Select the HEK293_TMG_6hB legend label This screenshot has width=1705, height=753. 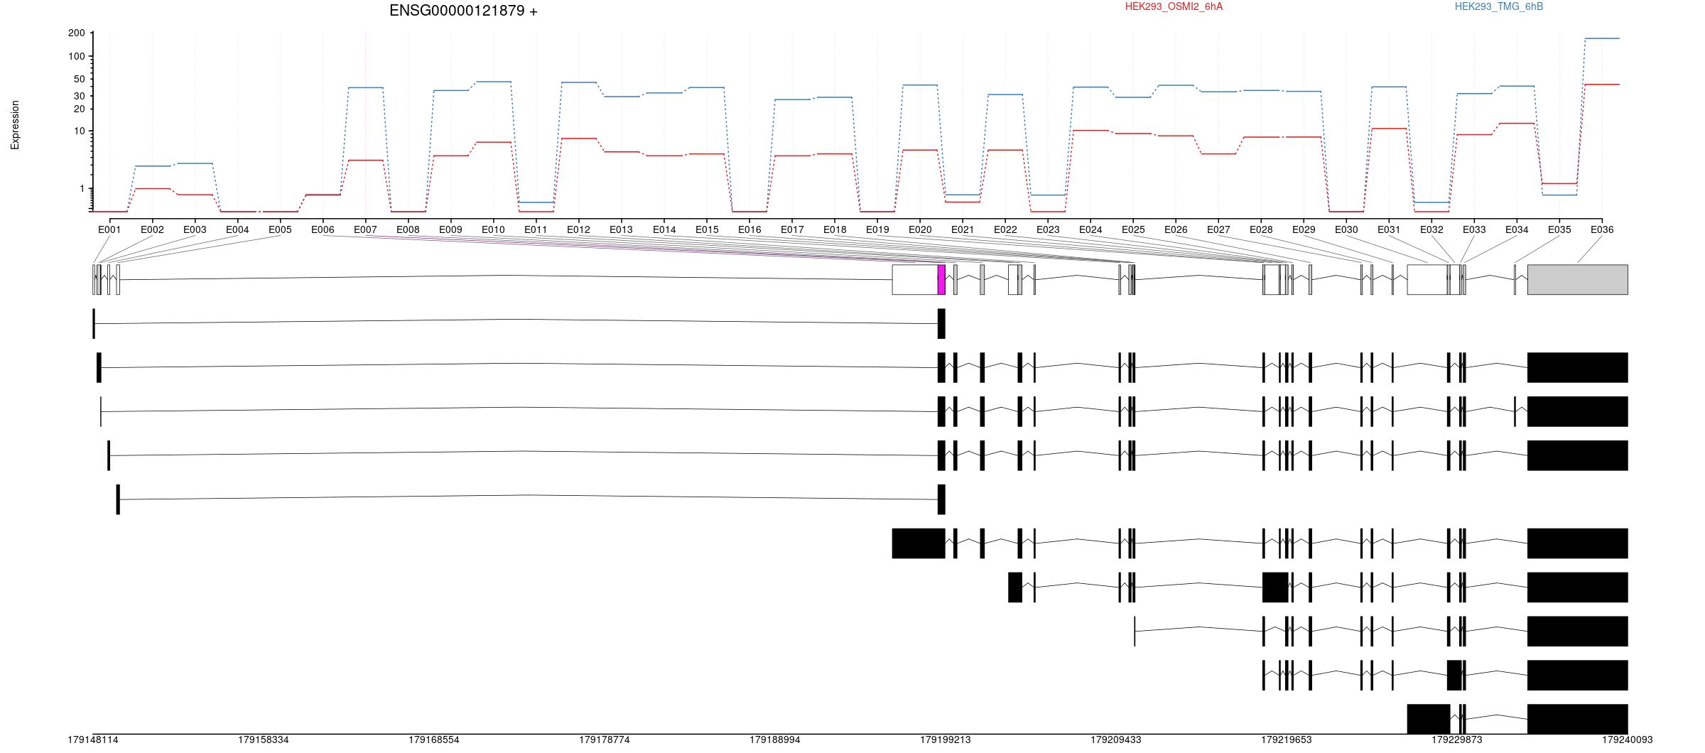tap(1499, 6)
